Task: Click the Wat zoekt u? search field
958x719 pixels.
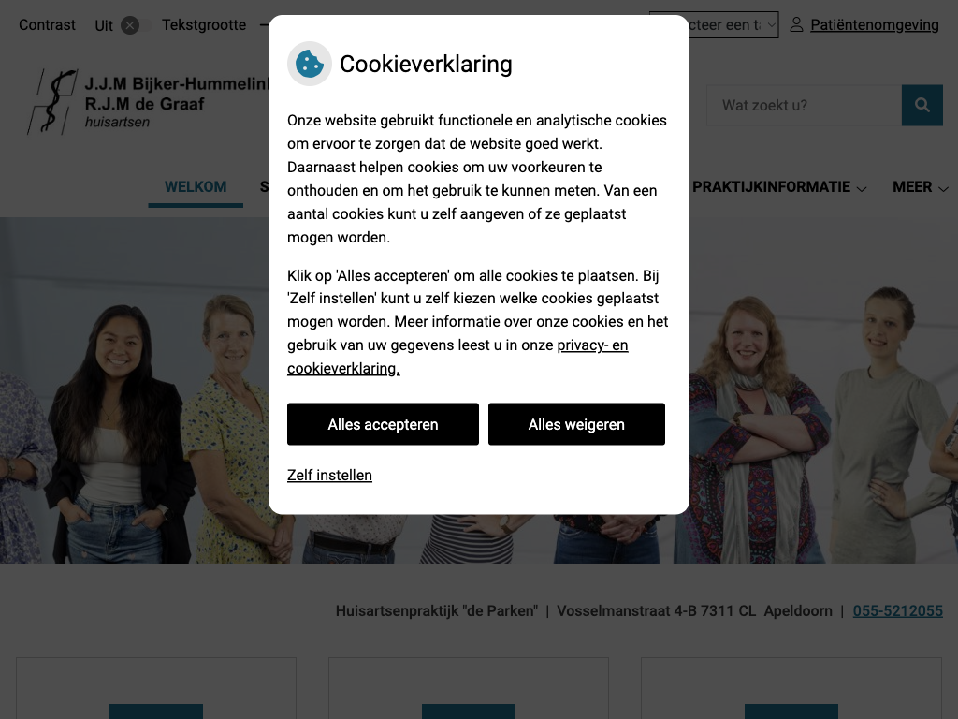Action: (804, 105)
